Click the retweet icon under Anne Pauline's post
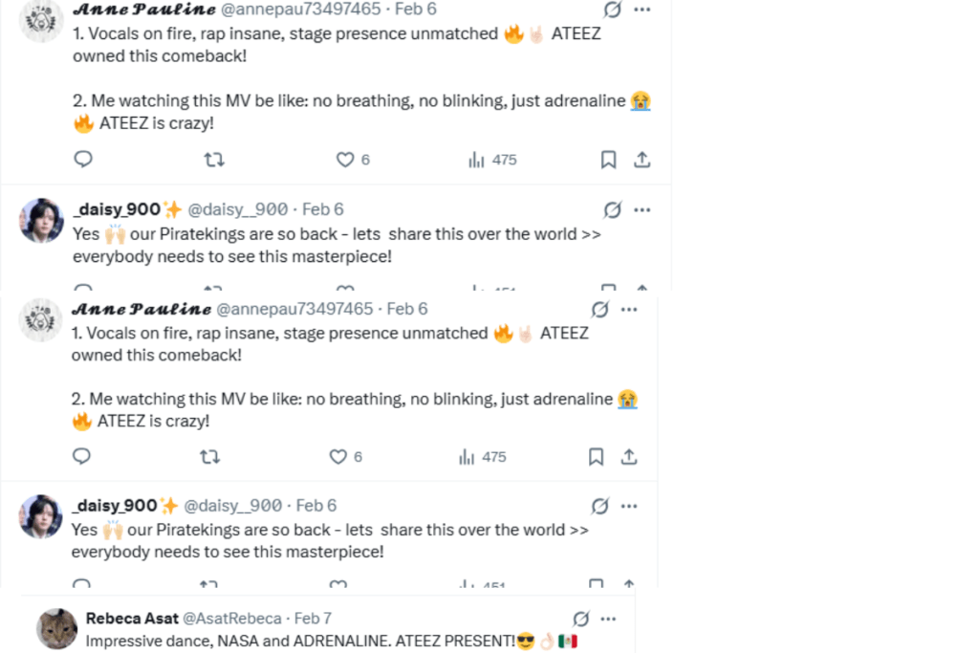This screenshot has height=653, width=979. click(214, 160)
